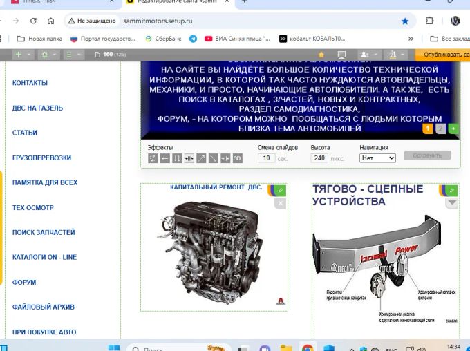Select the diagonal down-right arrow effect
Viewport: 470px width, 351px height.
point(213,158)
